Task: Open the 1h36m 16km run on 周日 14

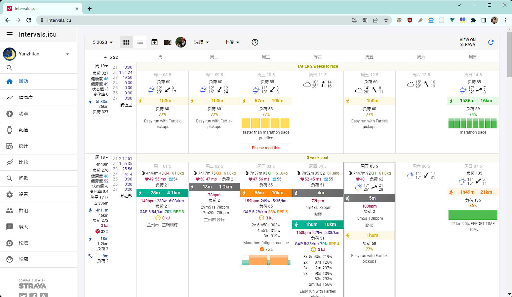Action: [x=473, y=101]
